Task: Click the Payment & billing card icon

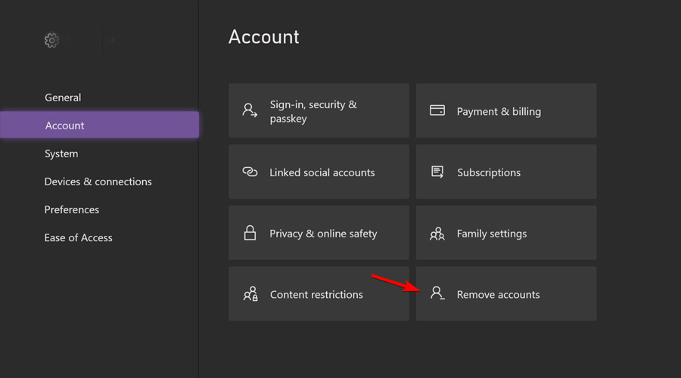Action: click(437, 110)
